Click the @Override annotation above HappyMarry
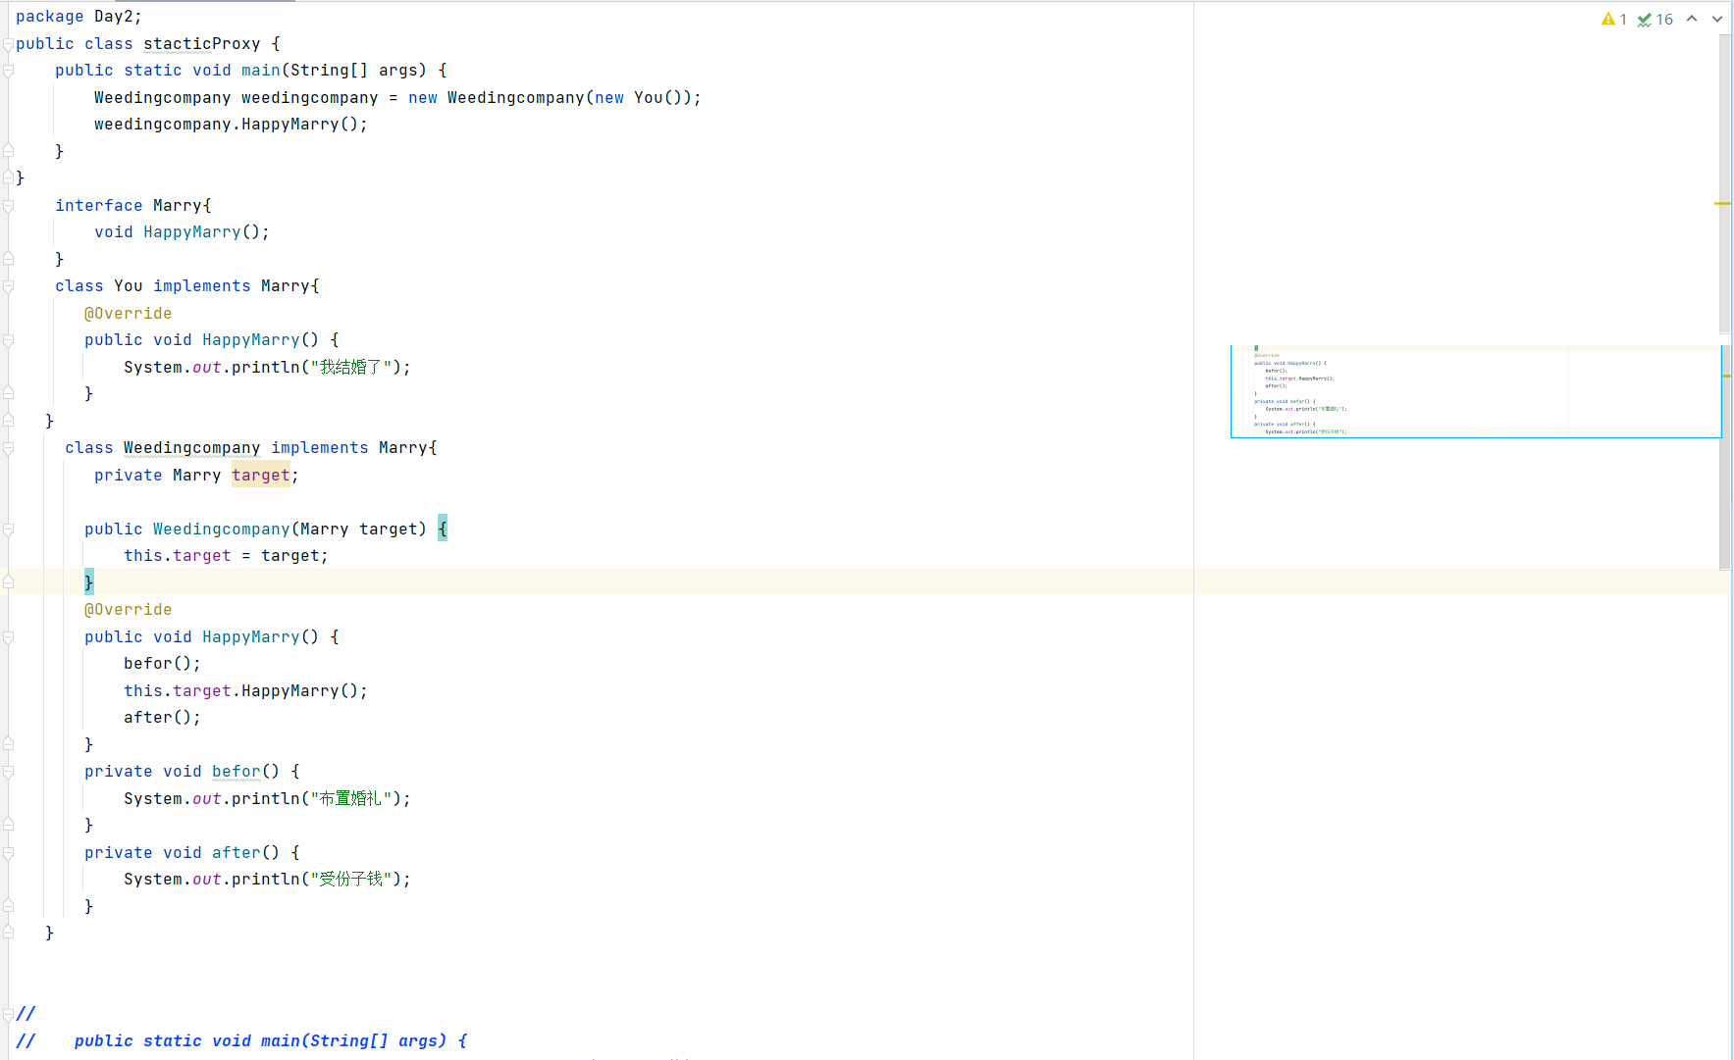 128,313
